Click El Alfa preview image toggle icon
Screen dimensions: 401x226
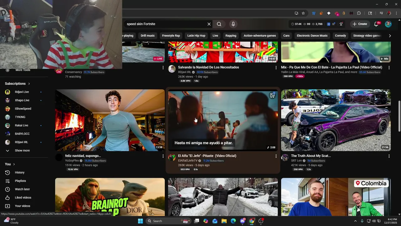tap(272, 95)
